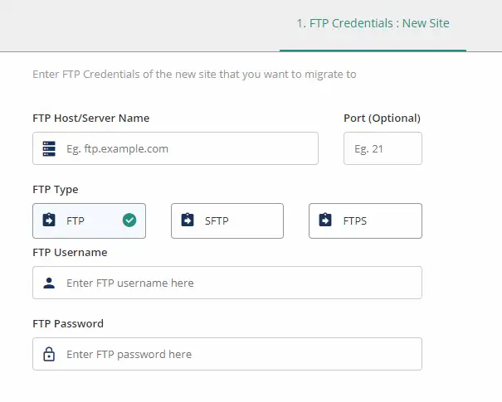Click the SFTP option clipboard icon
The height and width of the screenshot is (402, 502).
click(x=188, y=220)
